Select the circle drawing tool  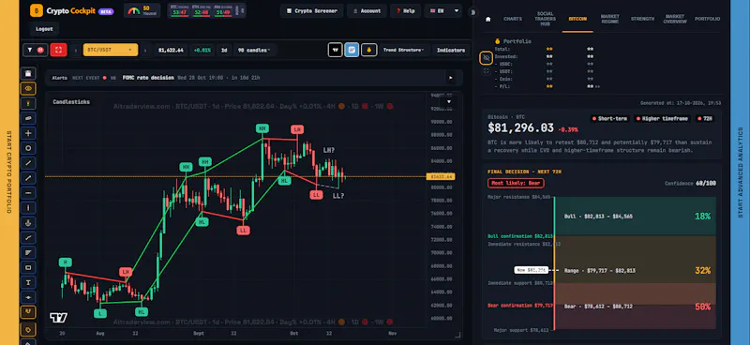pos(28,148)
